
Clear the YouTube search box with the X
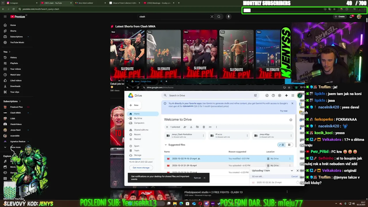(212, 17)
